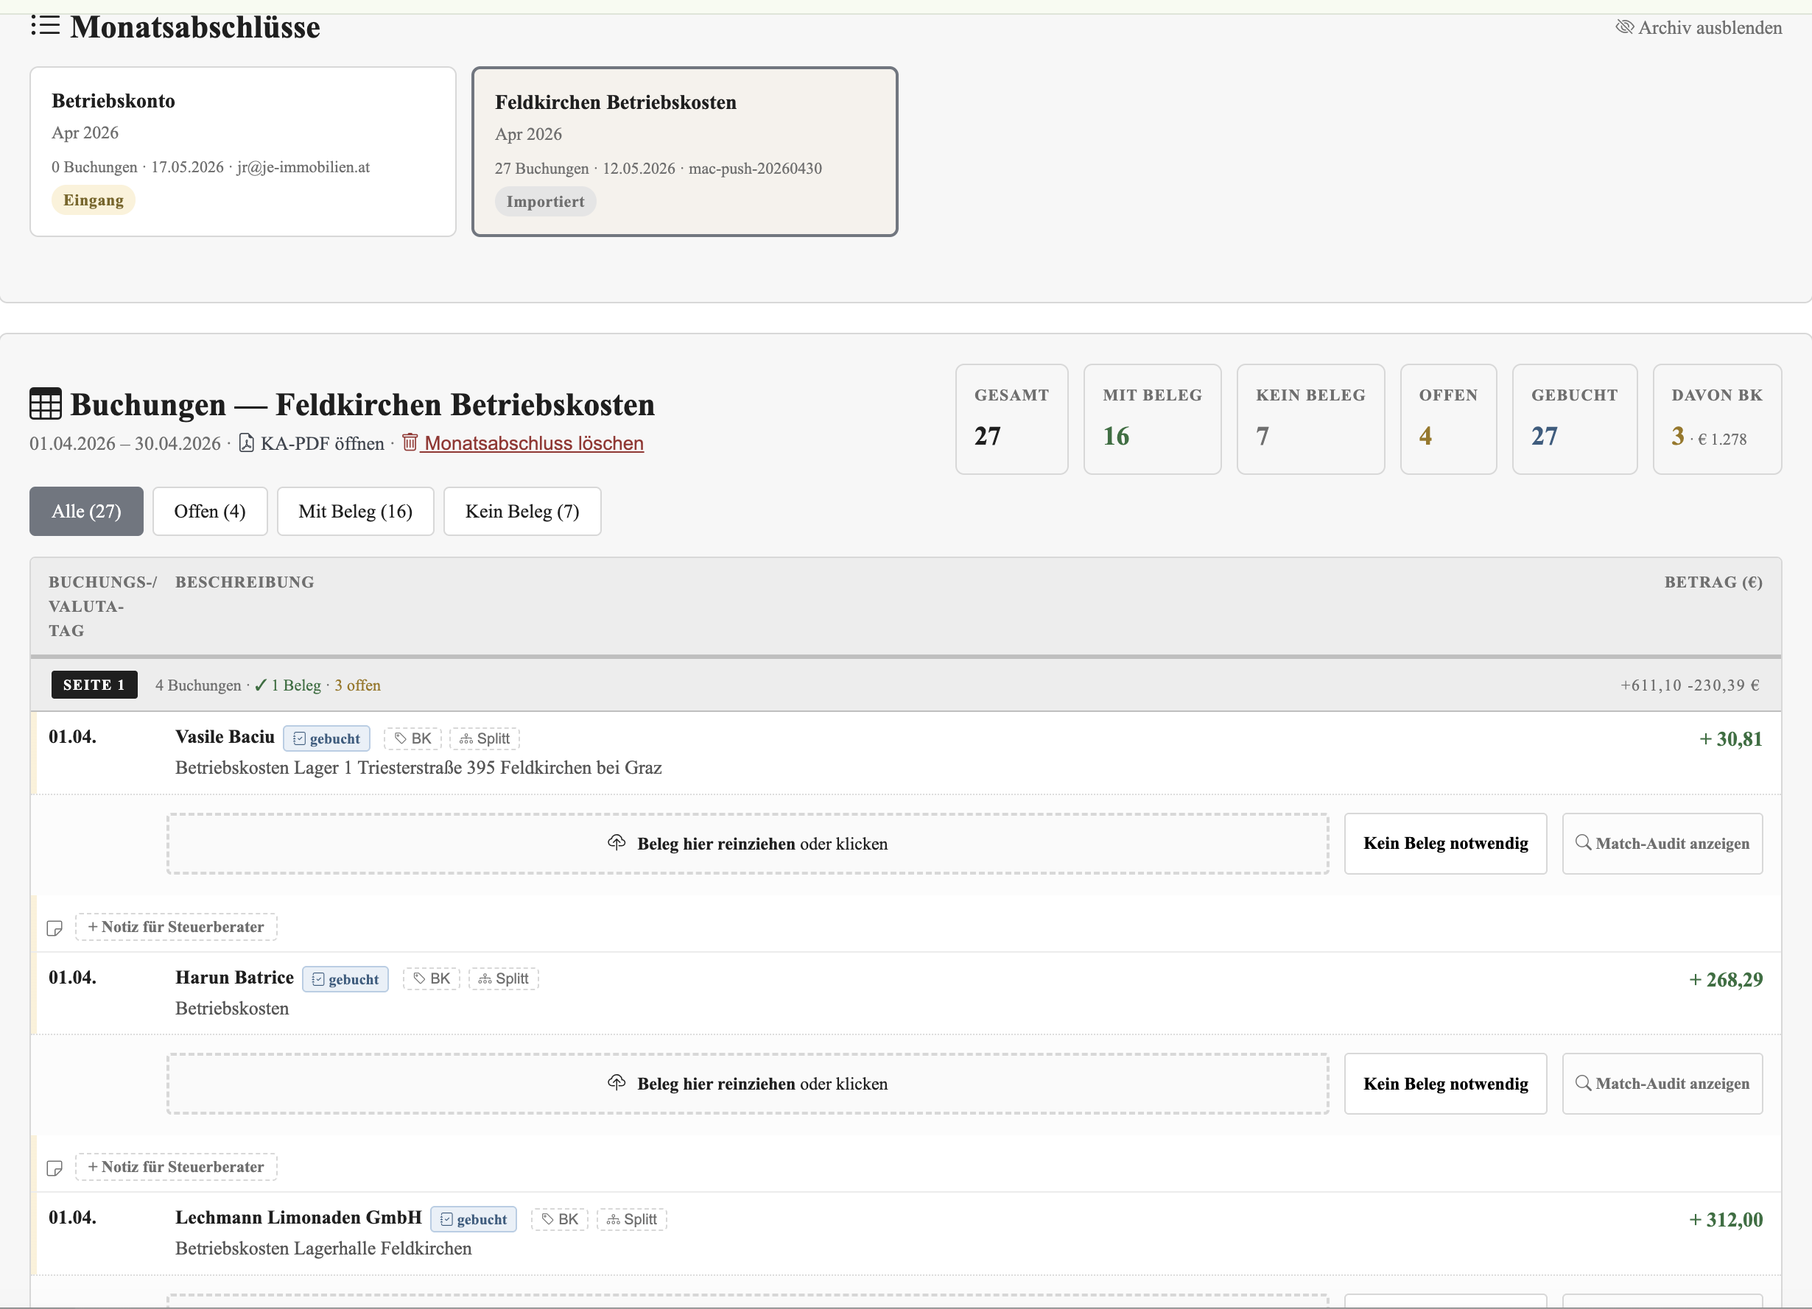1812x1309 pixels.
Task: Show Match-Audit for Vasile Baciu booking
Action: pos(1662,844)
